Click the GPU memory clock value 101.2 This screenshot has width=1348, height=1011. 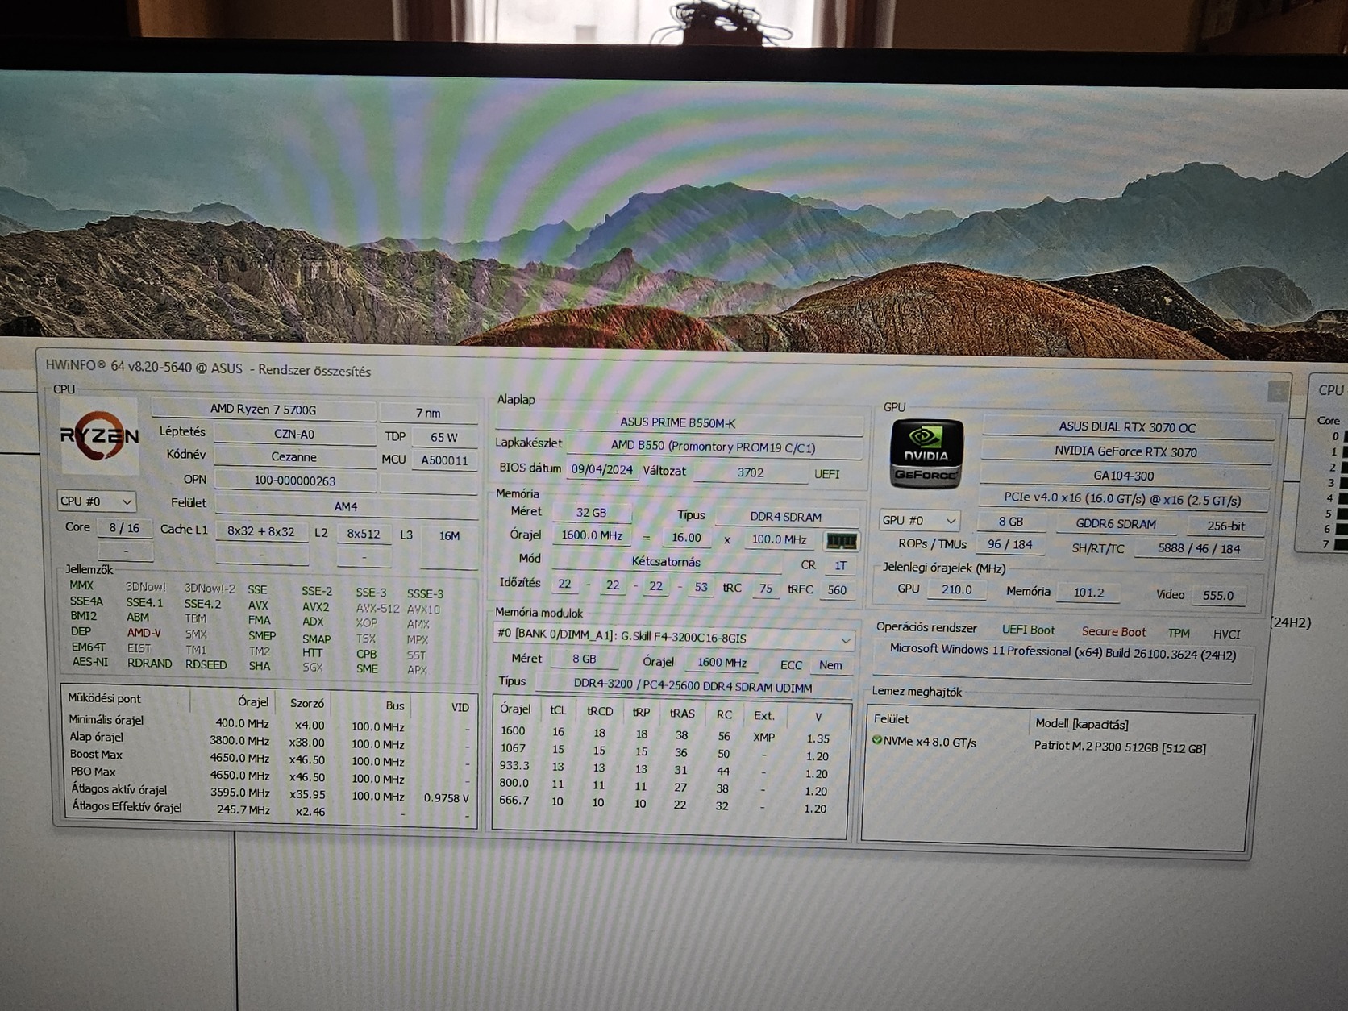pos(1088,593)
